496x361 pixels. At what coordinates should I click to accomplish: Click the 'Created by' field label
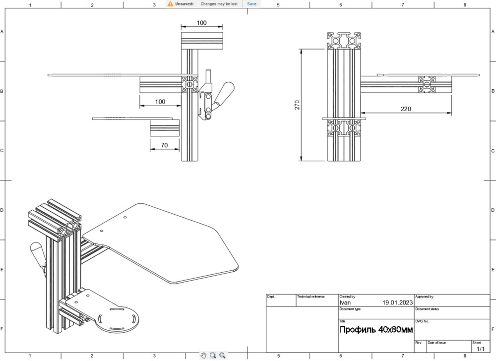(x=347, y=297)
